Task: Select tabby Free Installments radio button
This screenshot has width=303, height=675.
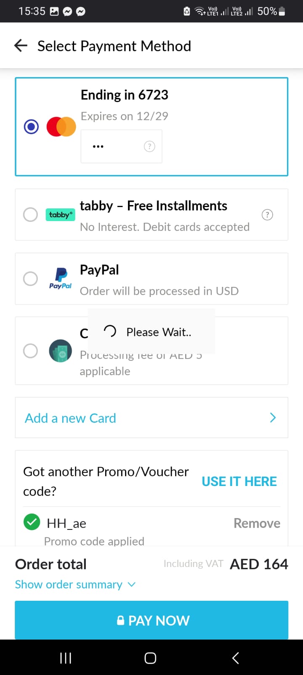Action: tap(30, 215)
